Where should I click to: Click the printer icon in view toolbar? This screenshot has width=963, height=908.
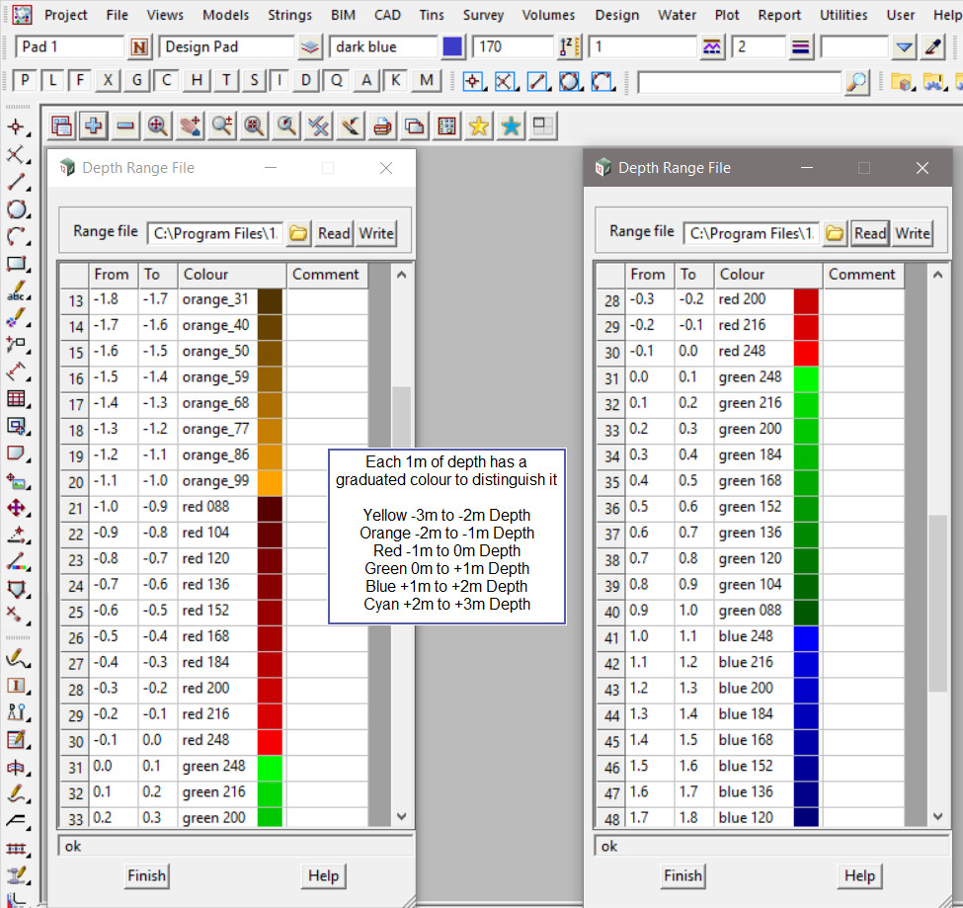(x=381, y=125)
